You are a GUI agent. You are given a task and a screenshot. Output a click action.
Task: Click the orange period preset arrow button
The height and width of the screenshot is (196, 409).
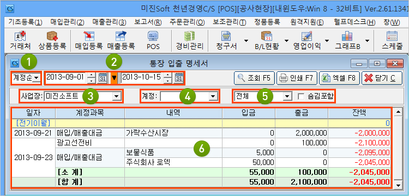click(x=114, y=77)
